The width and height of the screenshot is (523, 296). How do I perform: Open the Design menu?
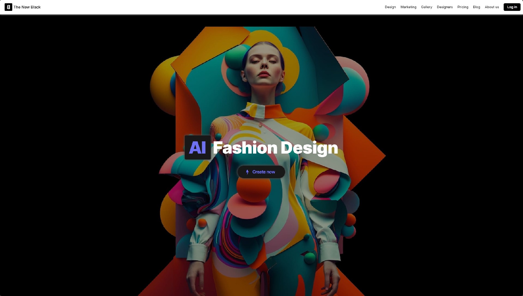tap(390, 7)
